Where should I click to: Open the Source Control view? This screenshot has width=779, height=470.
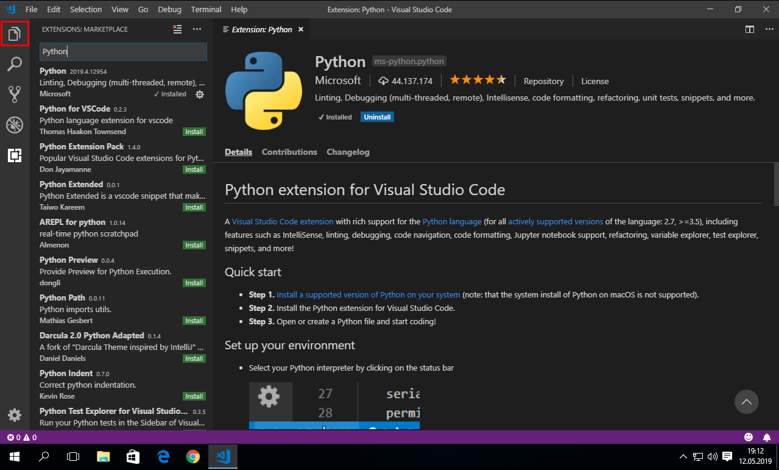click(x=15, y=94)
